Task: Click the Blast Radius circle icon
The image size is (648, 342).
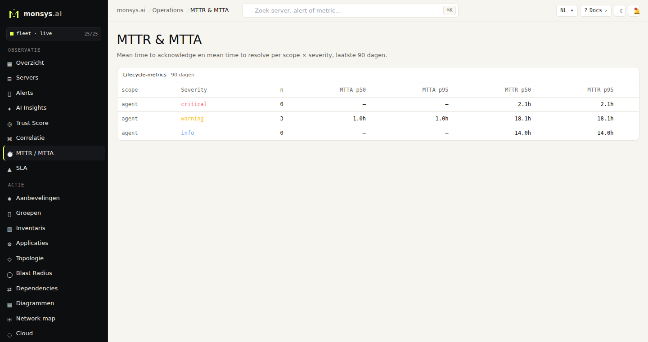Action: pyautogui.click(x=9, y=274)
